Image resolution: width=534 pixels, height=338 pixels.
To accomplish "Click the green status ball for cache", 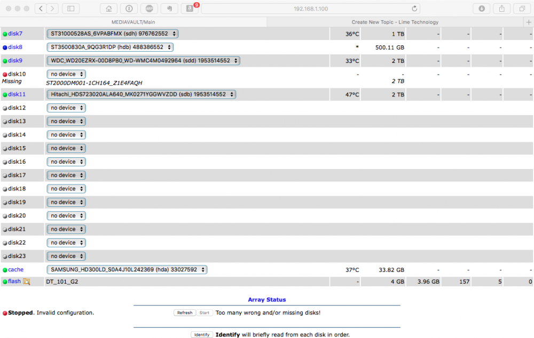I will [5, 270].
